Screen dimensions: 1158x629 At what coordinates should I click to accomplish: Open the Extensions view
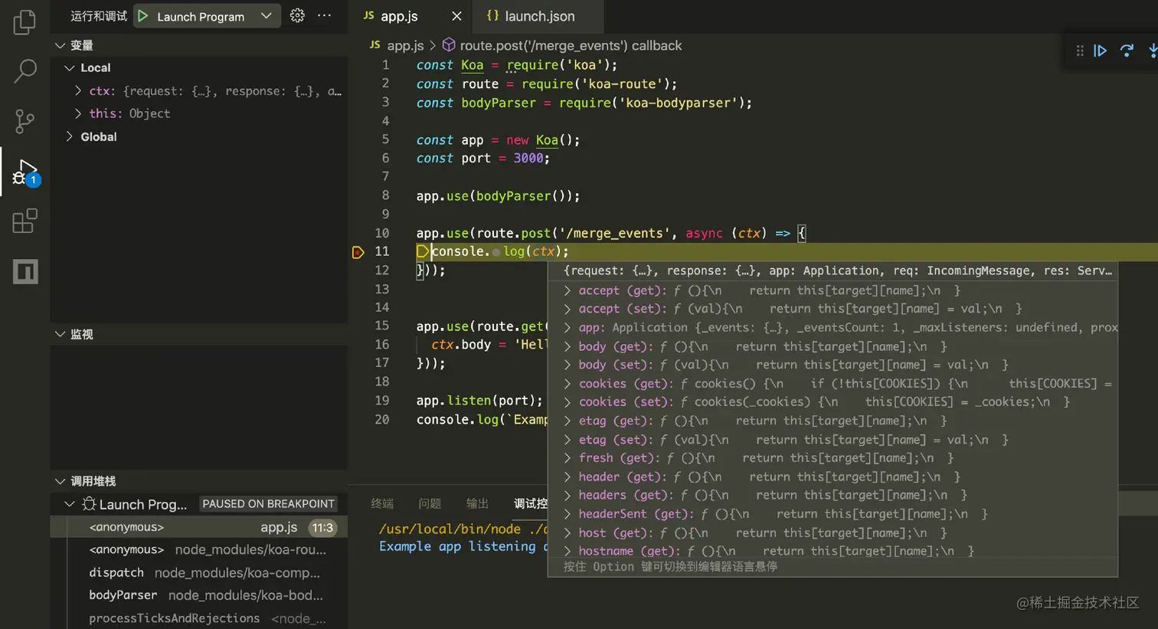click(x=25, y=221)
